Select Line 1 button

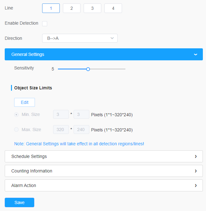[51, 8]
